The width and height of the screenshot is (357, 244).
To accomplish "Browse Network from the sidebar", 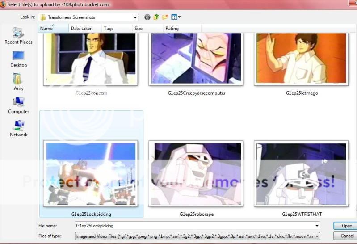I will [x=18, y=129].
